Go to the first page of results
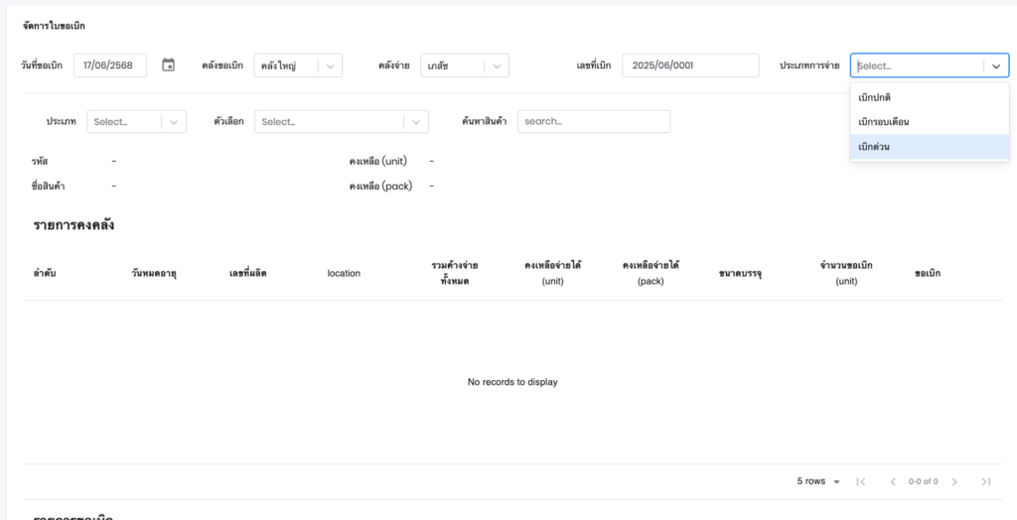 [x=861, y=481]
